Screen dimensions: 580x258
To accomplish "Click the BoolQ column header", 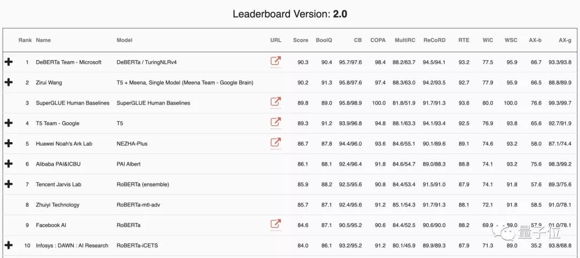I will pos(324,40).
